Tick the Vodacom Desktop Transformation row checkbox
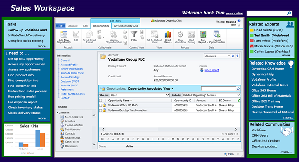 click(101, 110)
